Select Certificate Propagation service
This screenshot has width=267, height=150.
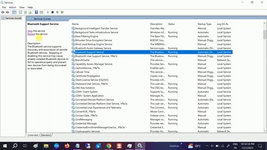pos(152,76)
